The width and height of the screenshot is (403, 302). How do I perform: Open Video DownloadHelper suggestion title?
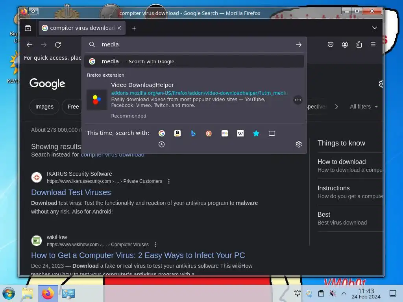(142, 85)
